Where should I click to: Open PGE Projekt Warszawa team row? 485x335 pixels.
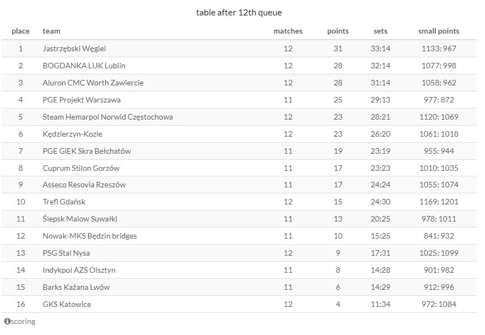pos(82,100)
